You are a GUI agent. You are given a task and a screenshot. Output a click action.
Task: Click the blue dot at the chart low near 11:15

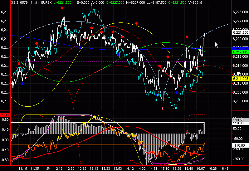pos(22,84)
